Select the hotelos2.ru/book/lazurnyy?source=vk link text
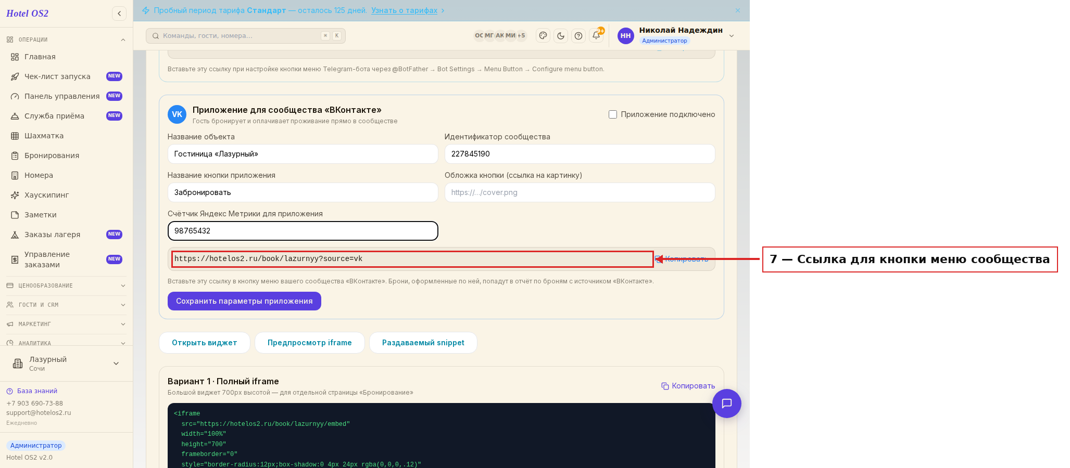Viewport: 1070px width, 468px height. click(268, 259)
